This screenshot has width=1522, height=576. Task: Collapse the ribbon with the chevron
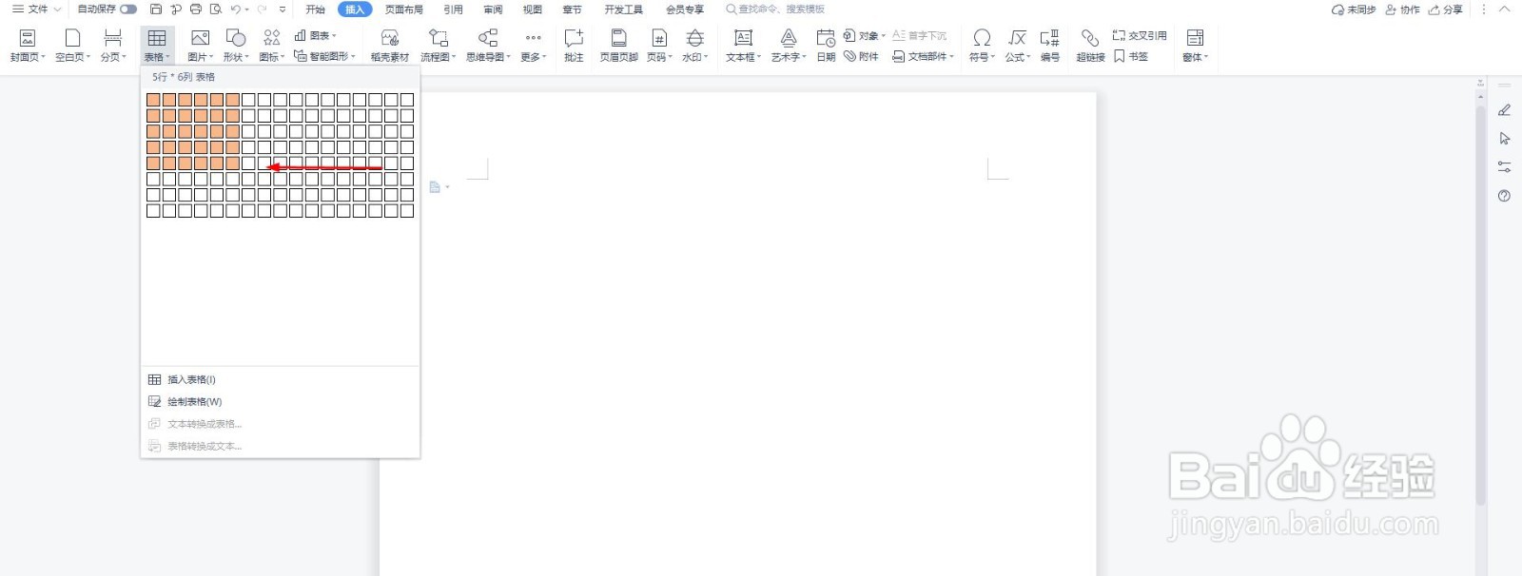pyautogui.click(x=1504, y=10)
